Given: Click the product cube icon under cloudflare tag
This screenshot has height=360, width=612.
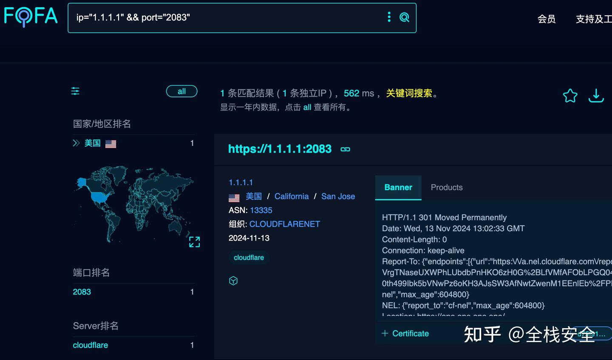Looking at the screenshot, I should (233, 281).
